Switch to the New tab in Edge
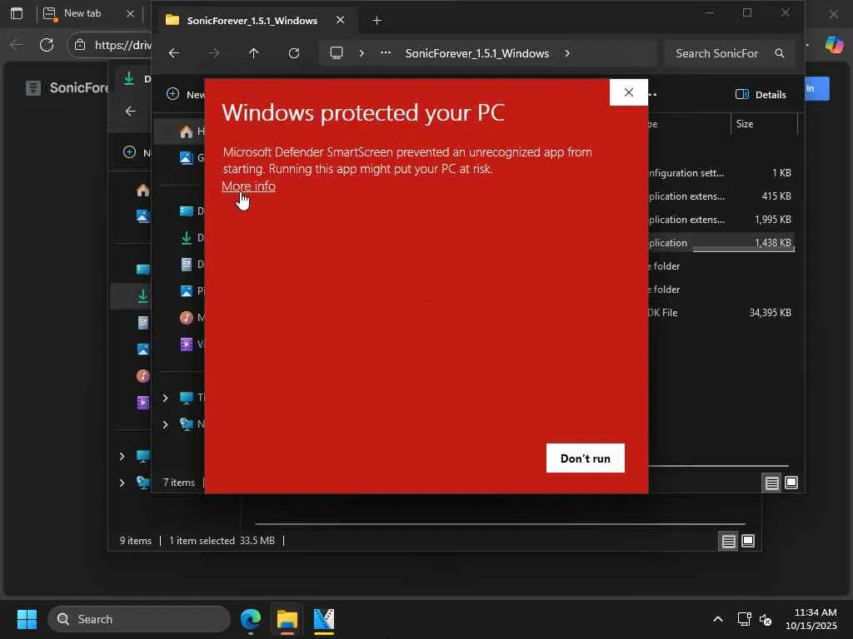 pyautogui.click(x=87, y=13)
